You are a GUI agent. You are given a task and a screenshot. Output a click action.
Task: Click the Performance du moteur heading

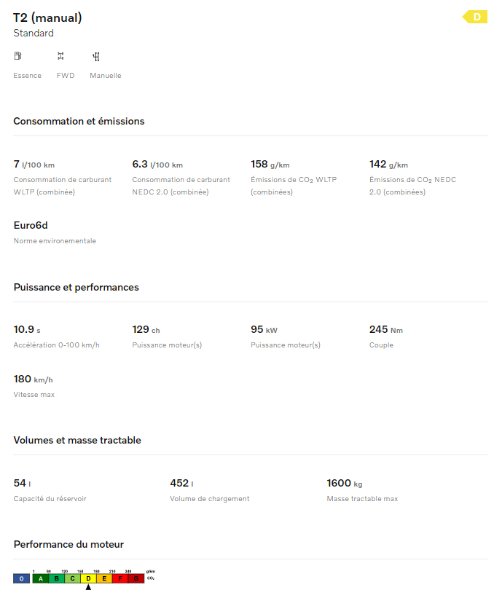(x=68, y=544)
